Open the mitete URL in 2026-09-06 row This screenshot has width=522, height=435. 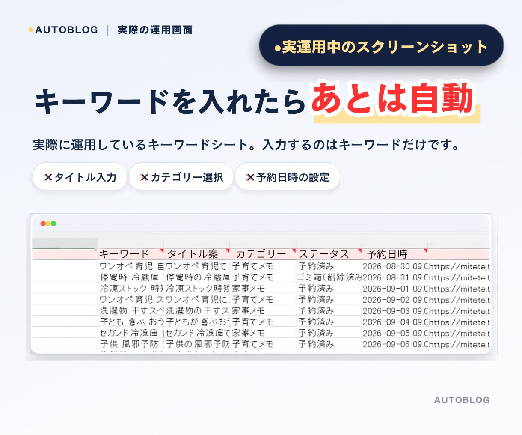coord(459,344)
